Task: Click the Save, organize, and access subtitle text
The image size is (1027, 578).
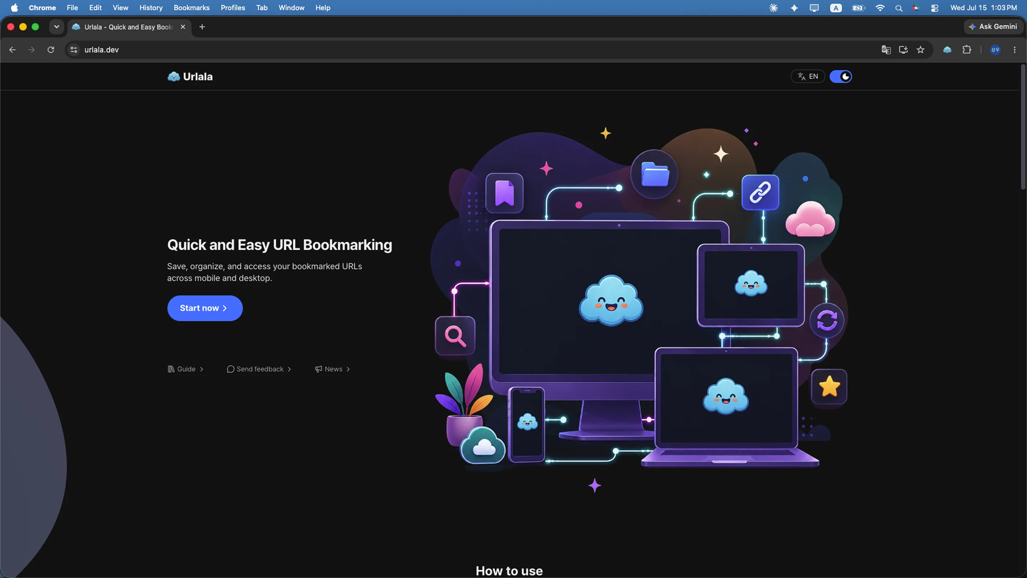Action: pos(264,272)
